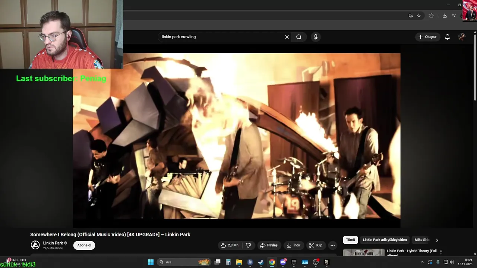Open Task View on the taskbar
Viewport: 477px width, 268px height.
218,262
